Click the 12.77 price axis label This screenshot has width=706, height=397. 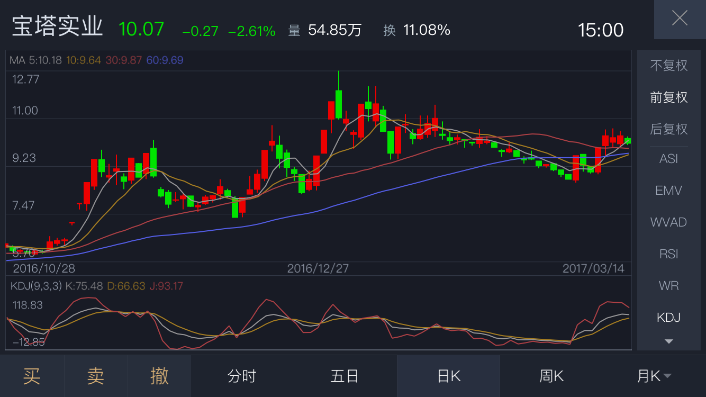[25, 79]
